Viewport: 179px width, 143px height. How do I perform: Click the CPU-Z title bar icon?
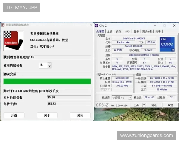coord(96,26)
